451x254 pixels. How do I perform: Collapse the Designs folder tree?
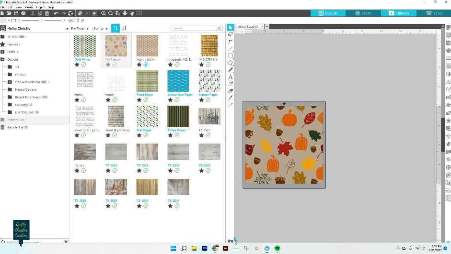[2, 59]
